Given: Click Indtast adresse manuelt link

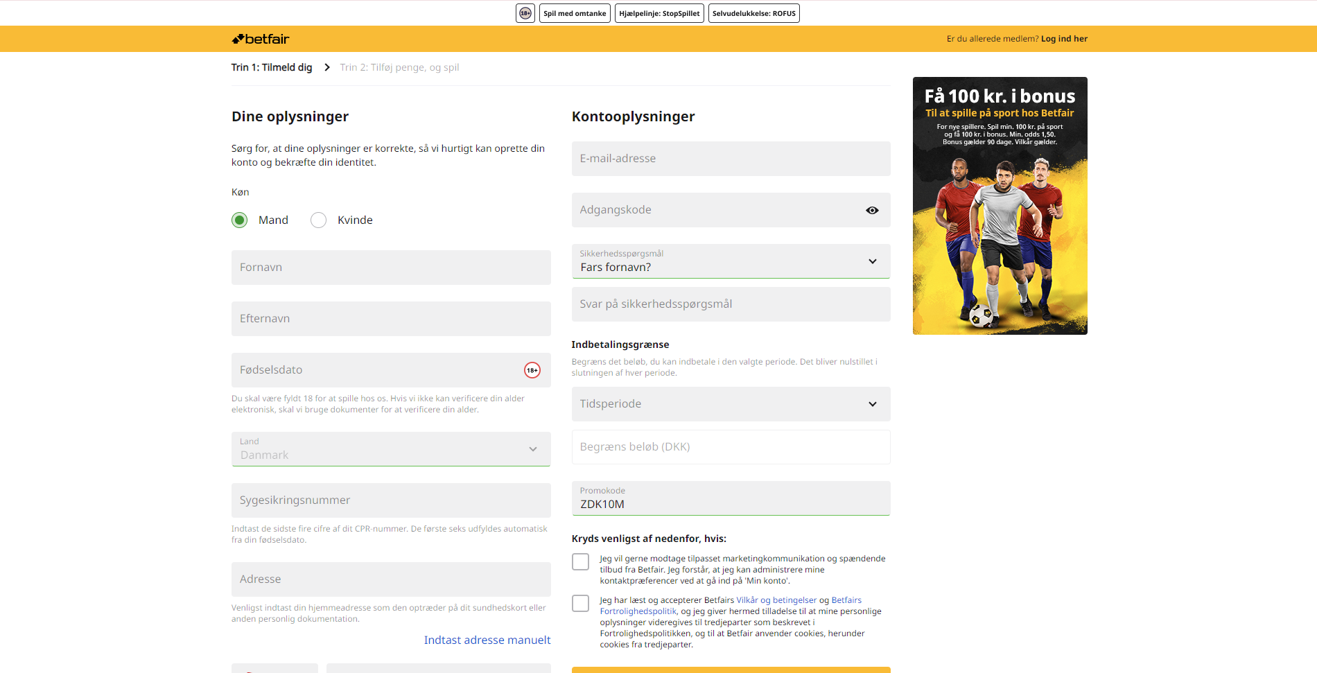Looking at the screenshot, I should point(487,640).
